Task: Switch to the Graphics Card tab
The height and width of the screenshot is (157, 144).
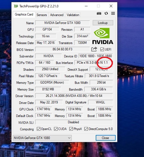Action: click(24, 14)
